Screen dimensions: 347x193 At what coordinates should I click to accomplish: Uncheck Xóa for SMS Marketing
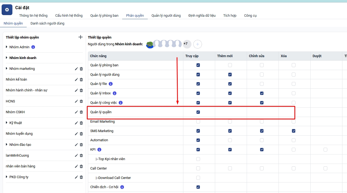pyautogui.click(x=294, y=131)
